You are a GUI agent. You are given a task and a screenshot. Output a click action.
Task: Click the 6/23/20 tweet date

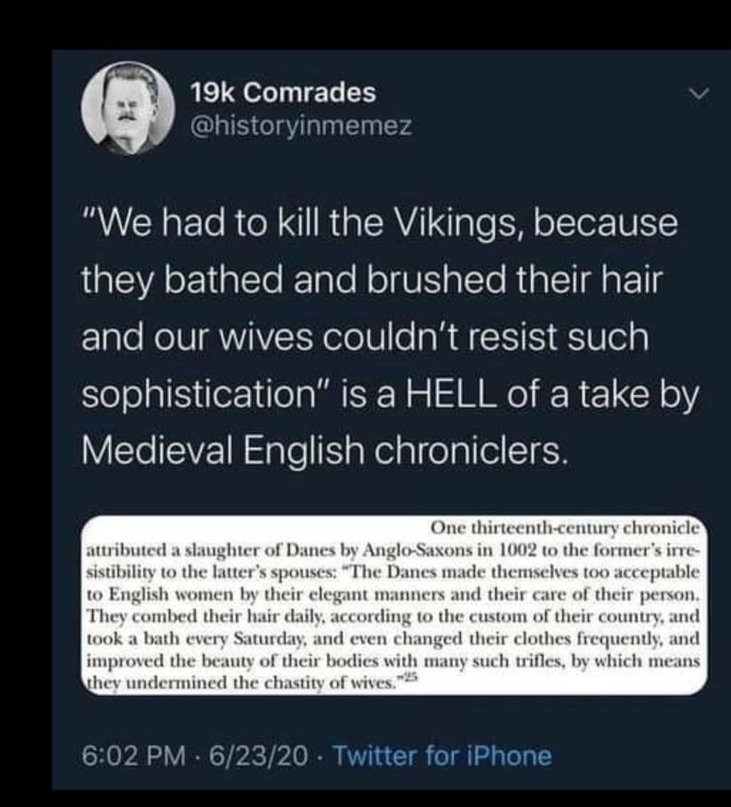255,755
